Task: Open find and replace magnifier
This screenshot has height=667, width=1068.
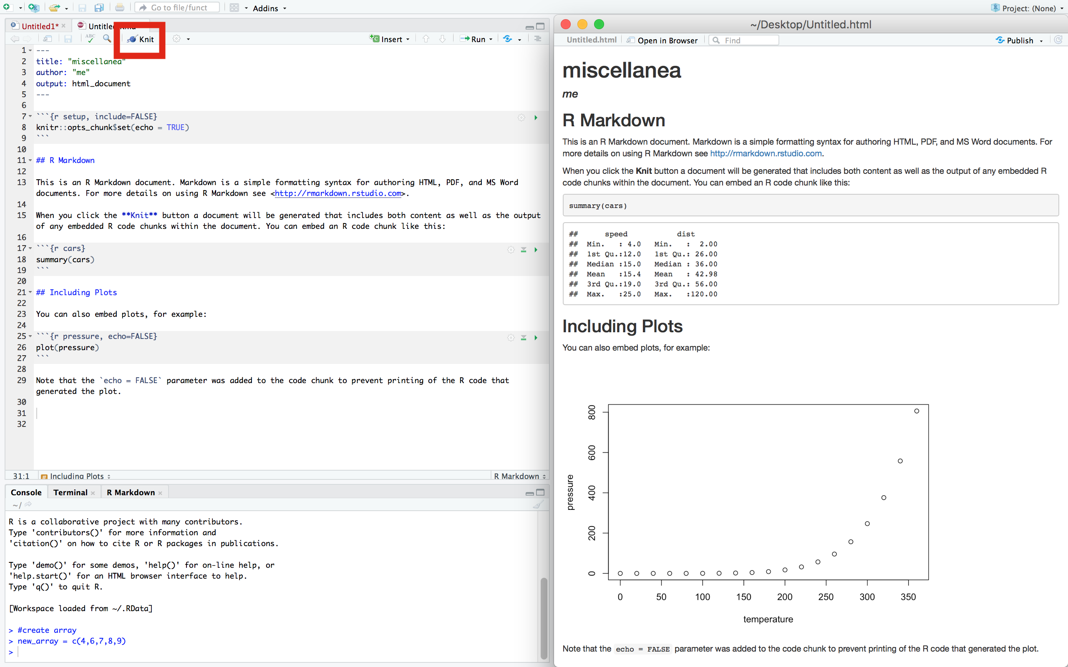Action: coord(107,39)
